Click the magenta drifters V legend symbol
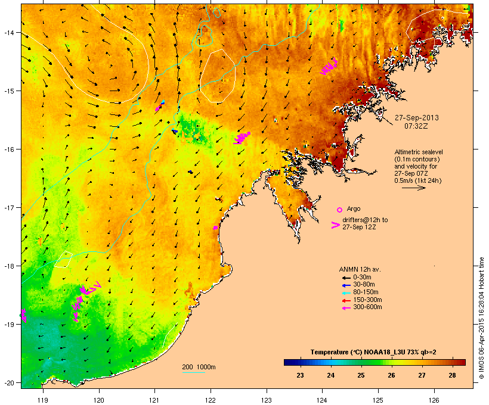This screenshot has height=405, width=489. pyautogui.click(x=335, y=225)
